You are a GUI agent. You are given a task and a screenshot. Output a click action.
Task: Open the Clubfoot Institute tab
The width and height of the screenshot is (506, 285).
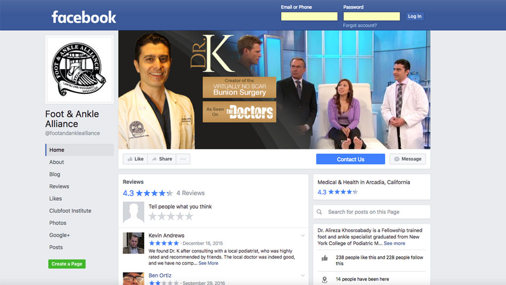pyautogui.click(x=70, y=211)
